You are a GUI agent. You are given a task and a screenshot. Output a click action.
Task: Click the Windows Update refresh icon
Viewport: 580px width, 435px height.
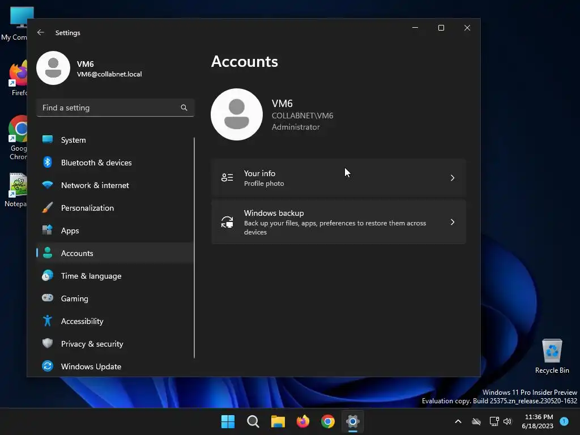[48, 366]
